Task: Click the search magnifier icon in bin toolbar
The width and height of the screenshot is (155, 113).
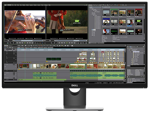Action: 96,5
